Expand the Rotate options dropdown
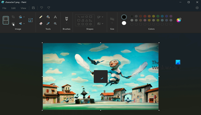Image resolution: width=201 pixels, height=115 pixels. coord(24,17)
